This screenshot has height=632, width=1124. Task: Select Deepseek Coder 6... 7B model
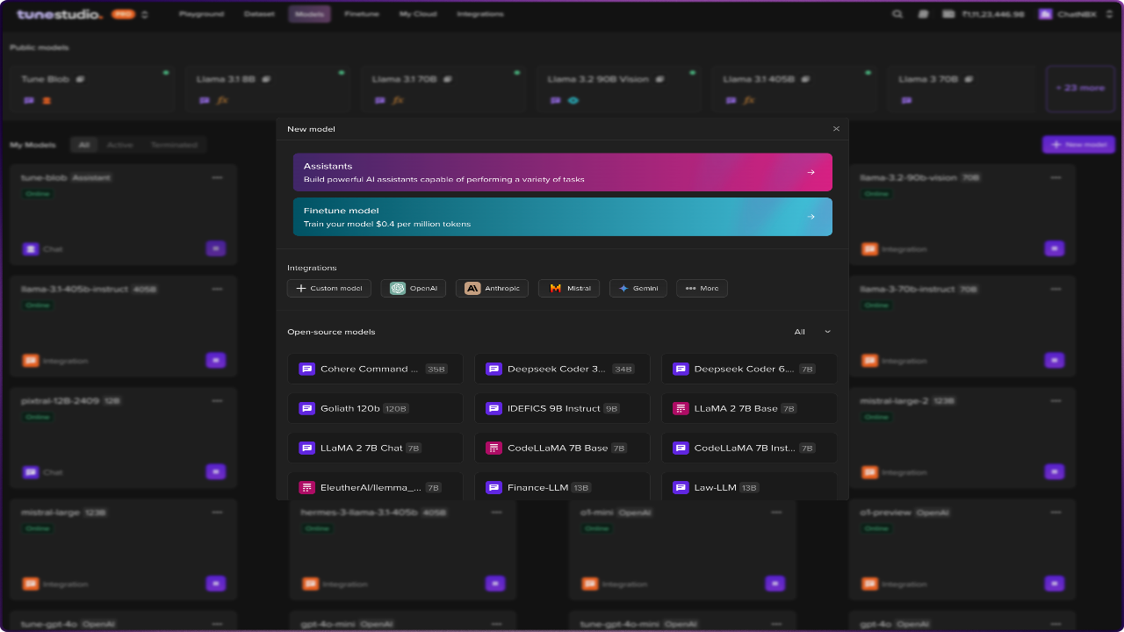coord(749,370)
